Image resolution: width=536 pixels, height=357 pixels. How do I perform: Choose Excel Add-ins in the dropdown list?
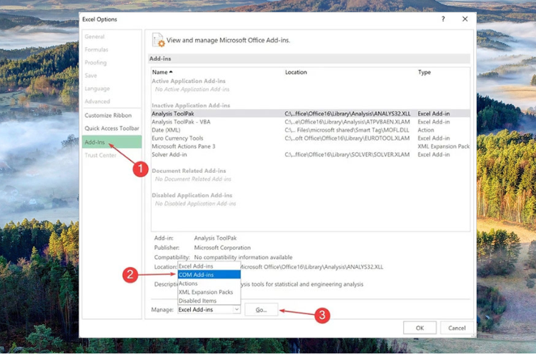[209, 266]
